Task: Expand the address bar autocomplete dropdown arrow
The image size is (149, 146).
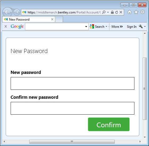Action: point(108,12)
